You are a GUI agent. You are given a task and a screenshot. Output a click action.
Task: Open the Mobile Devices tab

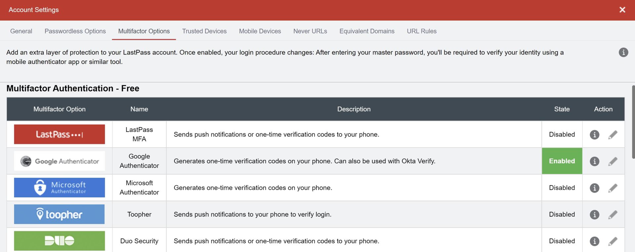click(x=260, y=31)
